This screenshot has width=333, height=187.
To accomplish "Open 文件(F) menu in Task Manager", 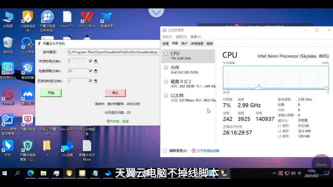I will [x=167, y=37].
